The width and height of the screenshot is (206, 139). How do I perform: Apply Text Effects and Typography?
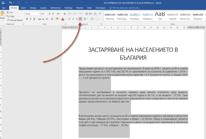52,19
